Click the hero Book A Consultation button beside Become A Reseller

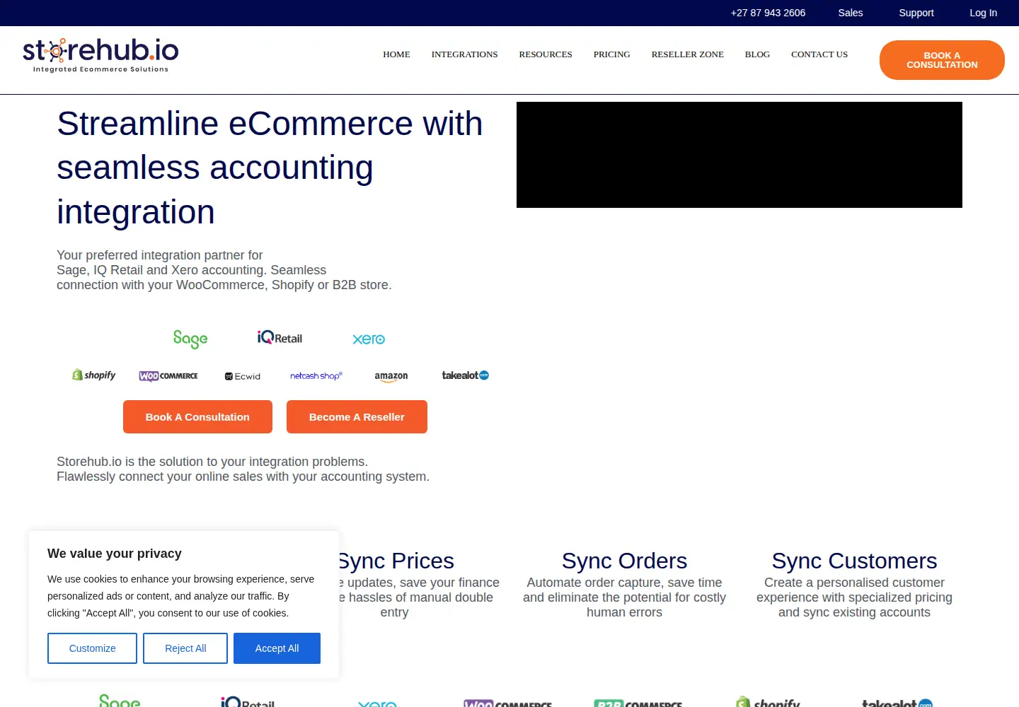[x=197, y=417]
